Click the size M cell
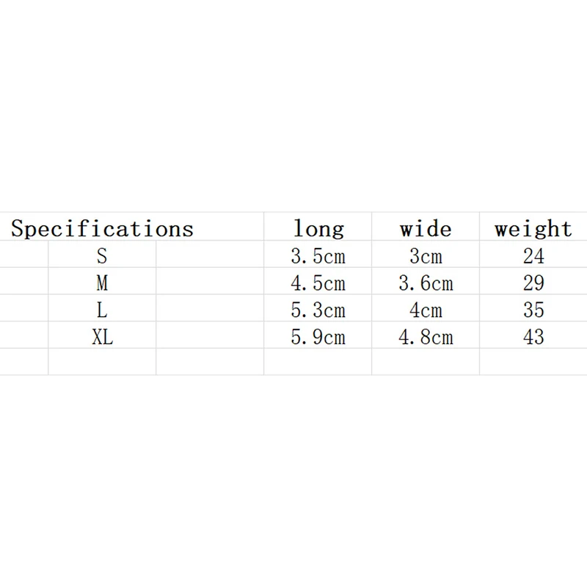This screenshot has height=587, width=587. click(102, 283)
